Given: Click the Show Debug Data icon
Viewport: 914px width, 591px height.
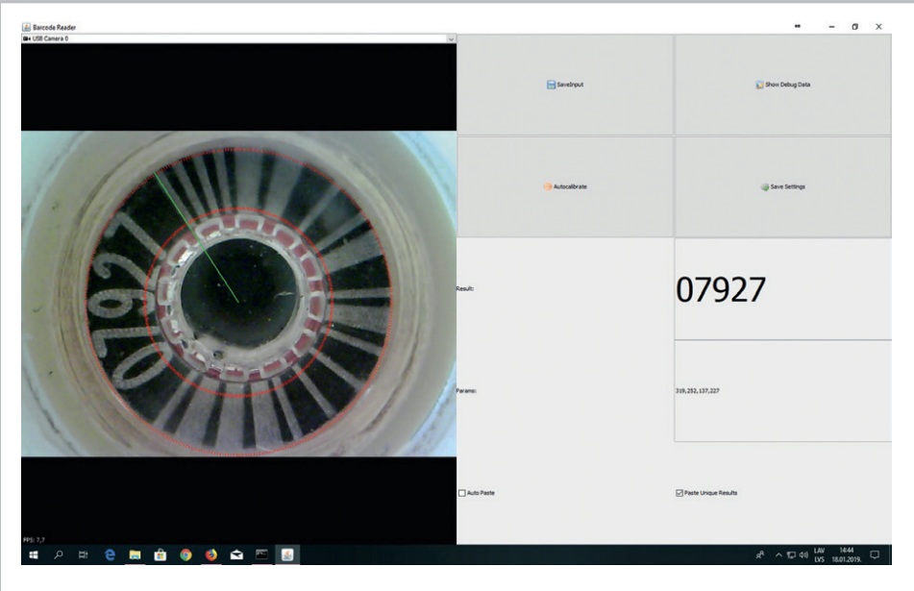Looking at the screenshot, I should (759, 85).
